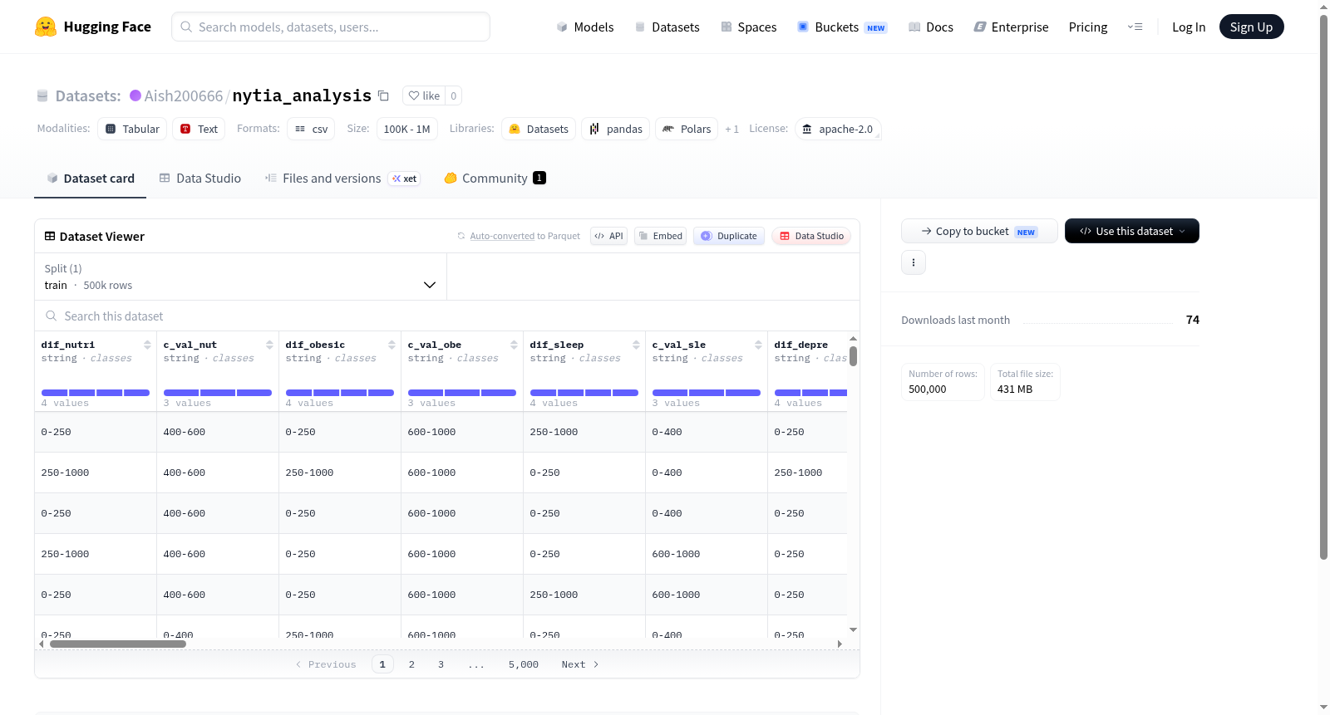The width and height of the screenshot is (1330, 715).
Task: Expand the Use this dataset dropdown
Action: click(x=1132, y=231)
